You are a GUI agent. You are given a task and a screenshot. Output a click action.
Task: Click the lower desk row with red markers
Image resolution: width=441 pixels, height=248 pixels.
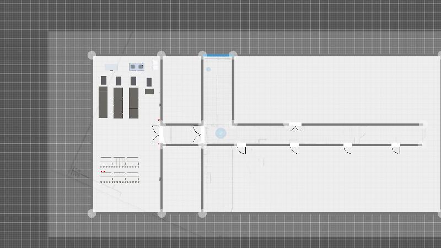coord(119,177)
